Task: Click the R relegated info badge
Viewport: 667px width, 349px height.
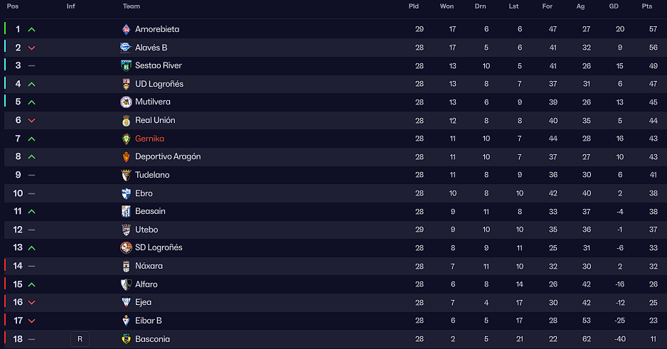Action: click(80, 339)
